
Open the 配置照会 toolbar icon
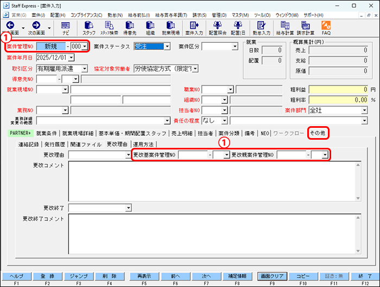217,28
